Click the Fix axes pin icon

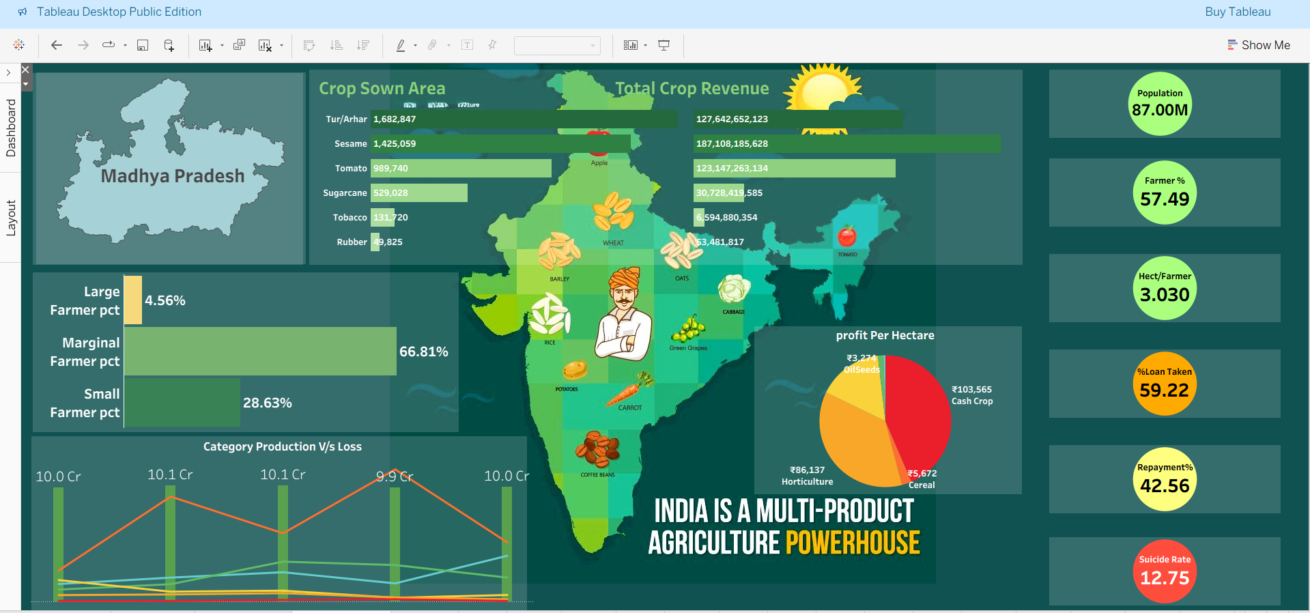(492, 45)
